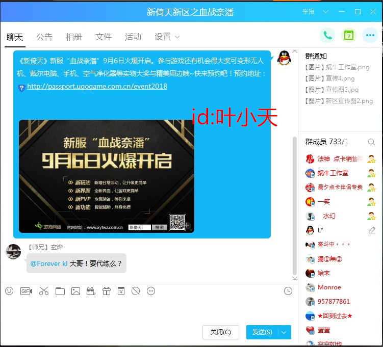Image resolution: width=383 pixels, height=347 pixels.
Task: Expand the title bar dropdown chevron
Action: pyautogui.click(x=326, y=12)
